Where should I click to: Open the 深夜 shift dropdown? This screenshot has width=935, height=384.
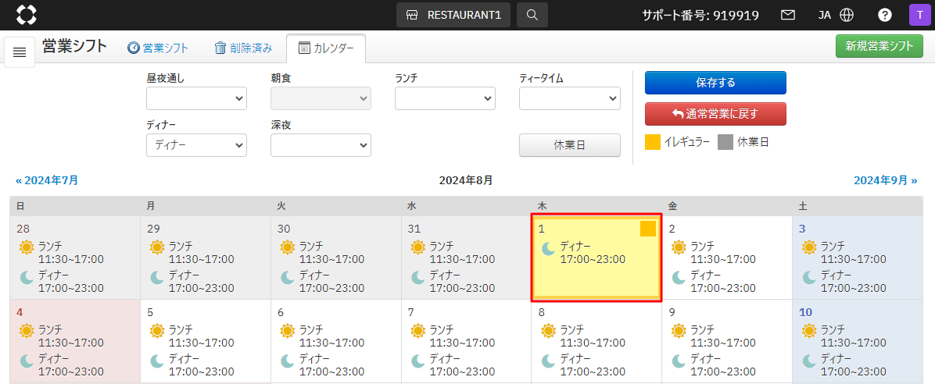[321, 144]
